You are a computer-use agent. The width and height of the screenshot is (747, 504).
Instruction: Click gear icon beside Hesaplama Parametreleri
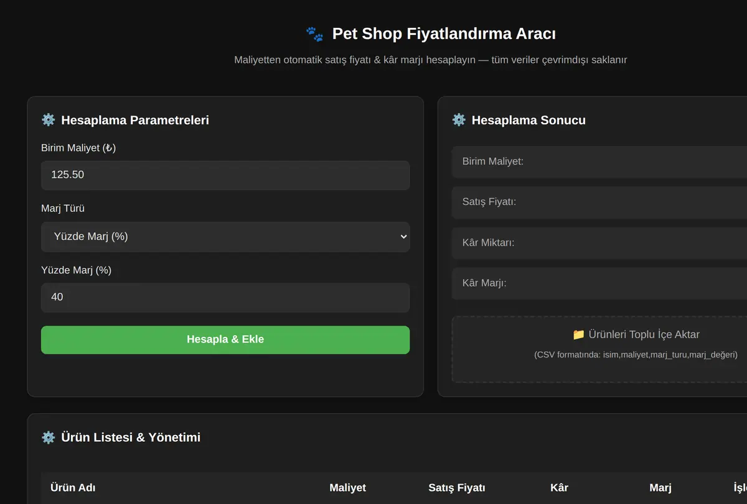pos(48,120)
